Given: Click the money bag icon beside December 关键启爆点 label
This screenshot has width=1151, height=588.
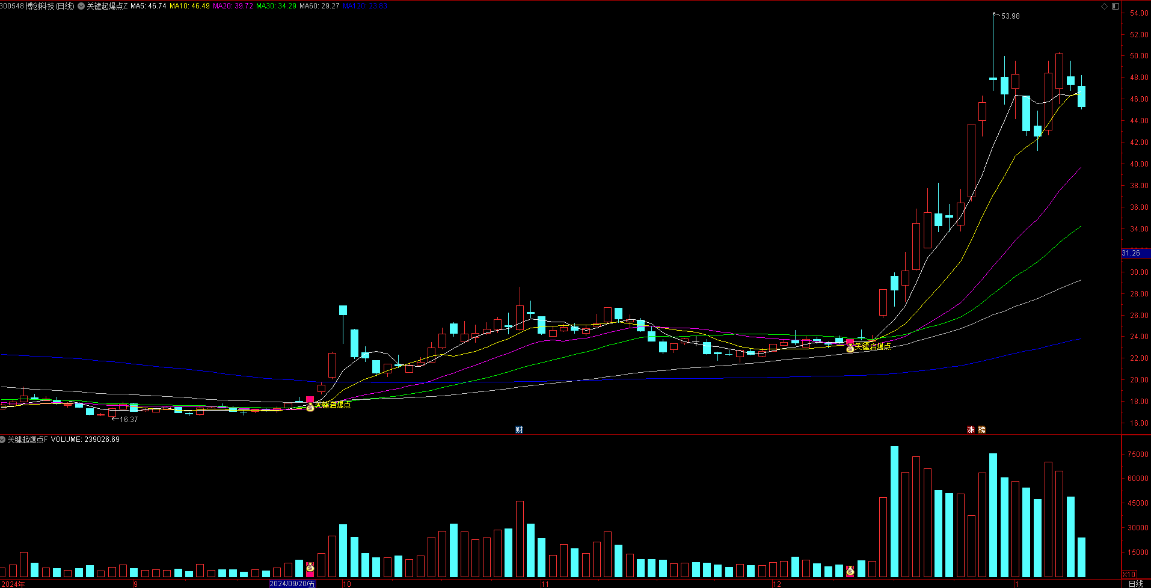Looking at the screenshot, I should [x=850, y=349].
